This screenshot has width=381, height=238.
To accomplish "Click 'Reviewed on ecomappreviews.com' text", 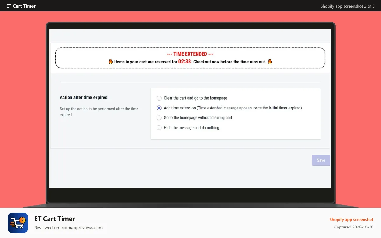I will pyautogui.click(x=68, y=228).
